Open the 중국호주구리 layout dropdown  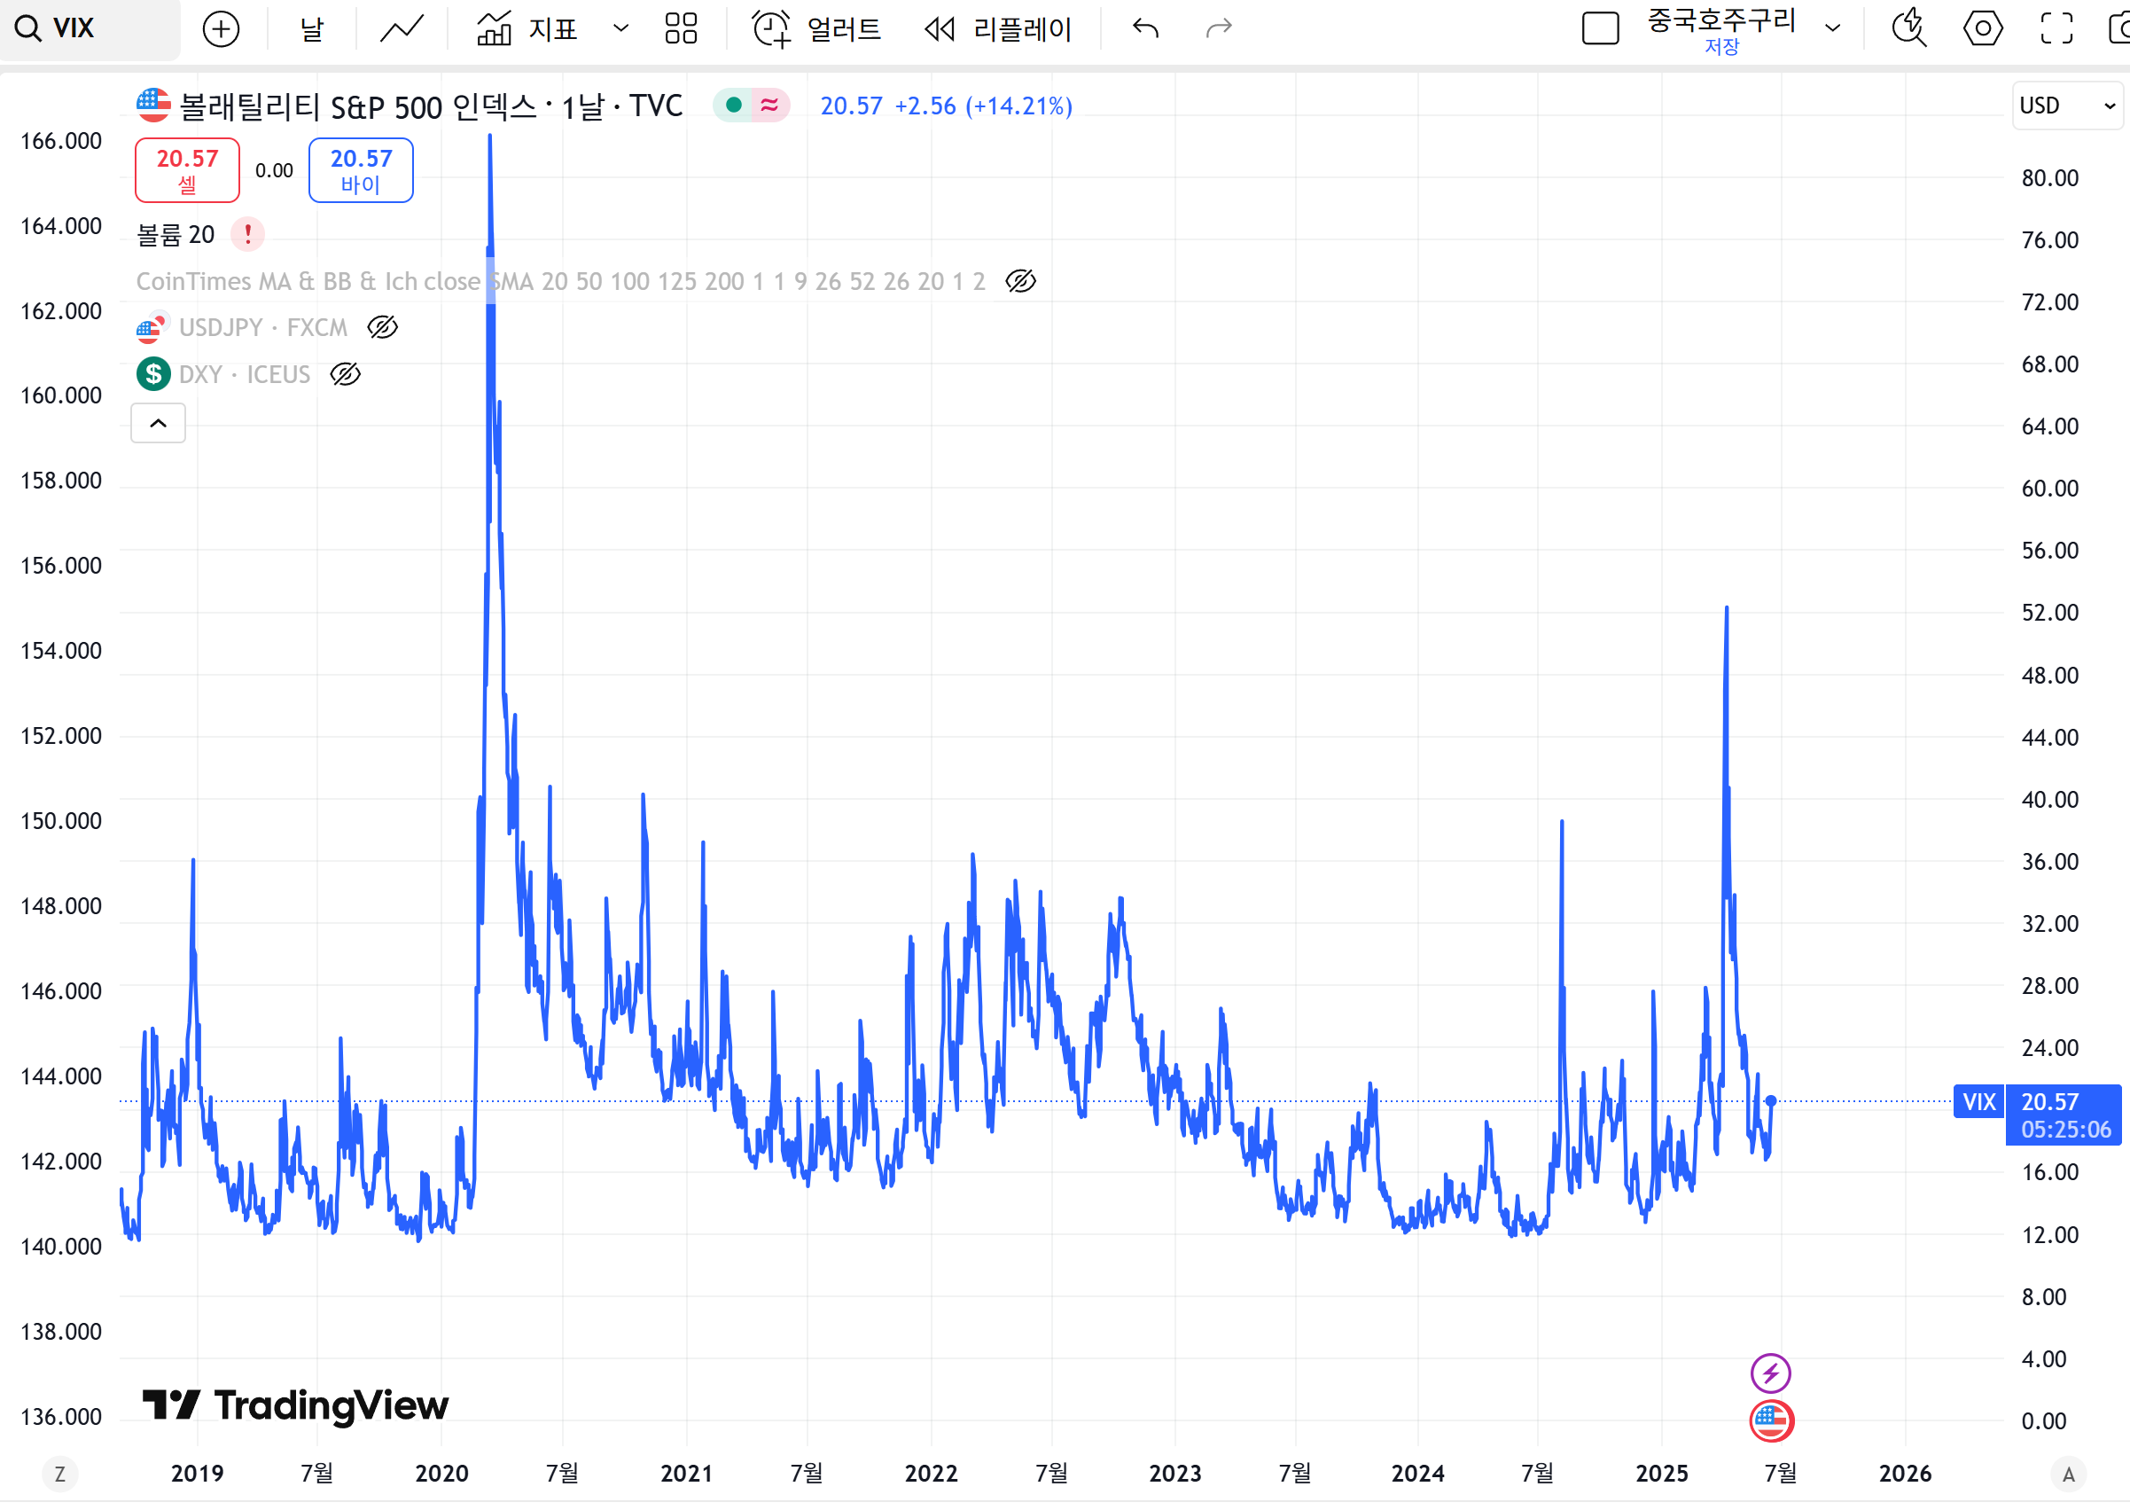(x=1833, y=29)
